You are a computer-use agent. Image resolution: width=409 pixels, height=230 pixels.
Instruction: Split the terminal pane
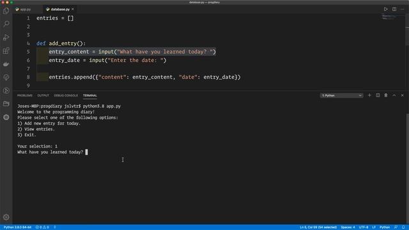378,95
